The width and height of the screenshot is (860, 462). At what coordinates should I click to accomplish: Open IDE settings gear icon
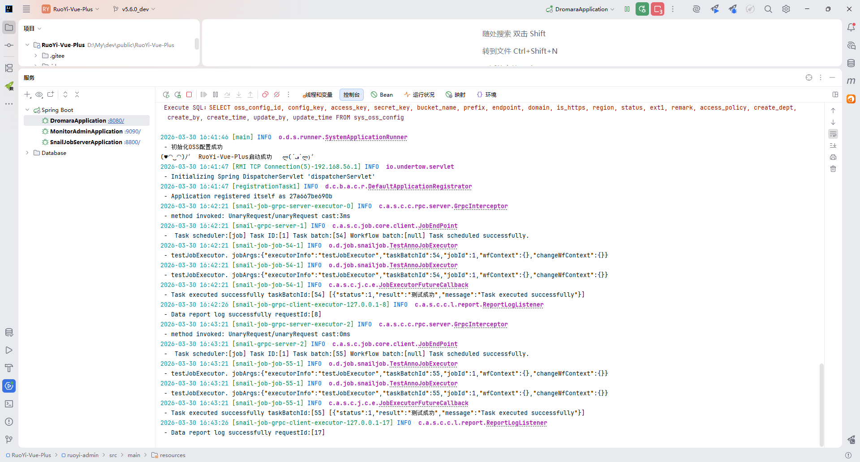coord(786,9)
